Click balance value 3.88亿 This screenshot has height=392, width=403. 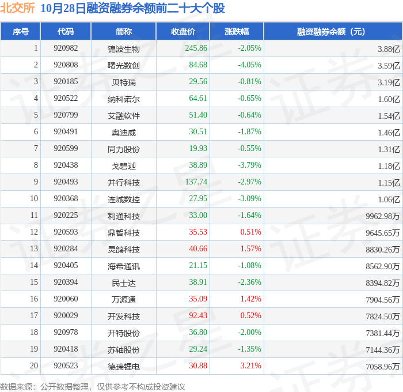pyautogui.click(x=389, y=49)
